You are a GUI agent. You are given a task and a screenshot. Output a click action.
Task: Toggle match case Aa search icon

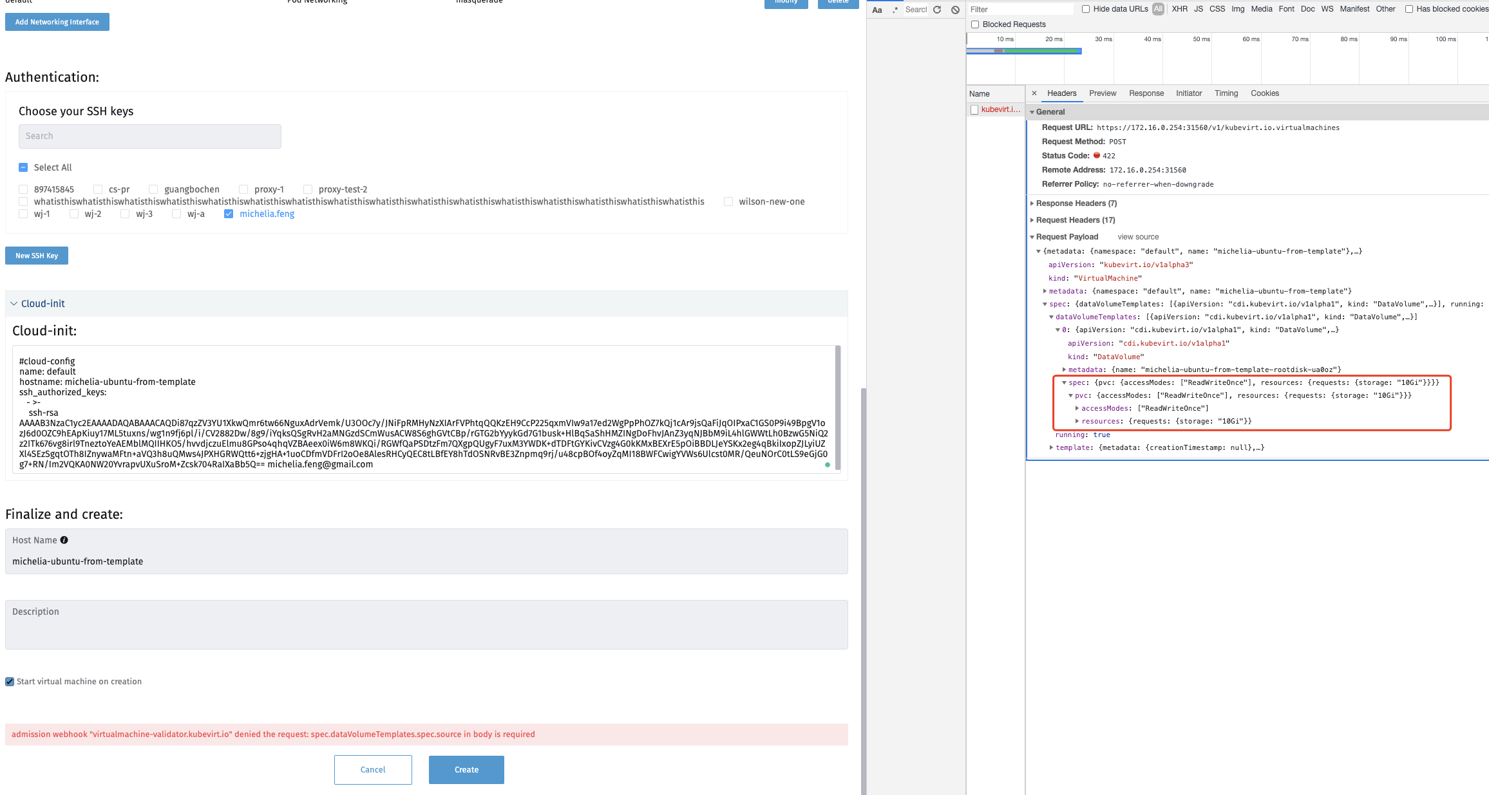(x=877, y=10)
